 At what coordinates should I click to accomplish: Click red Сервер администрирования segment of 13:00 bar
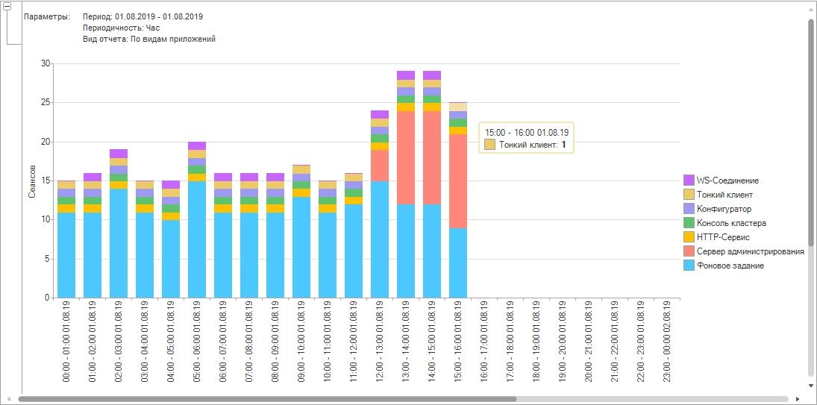[406, 157]
